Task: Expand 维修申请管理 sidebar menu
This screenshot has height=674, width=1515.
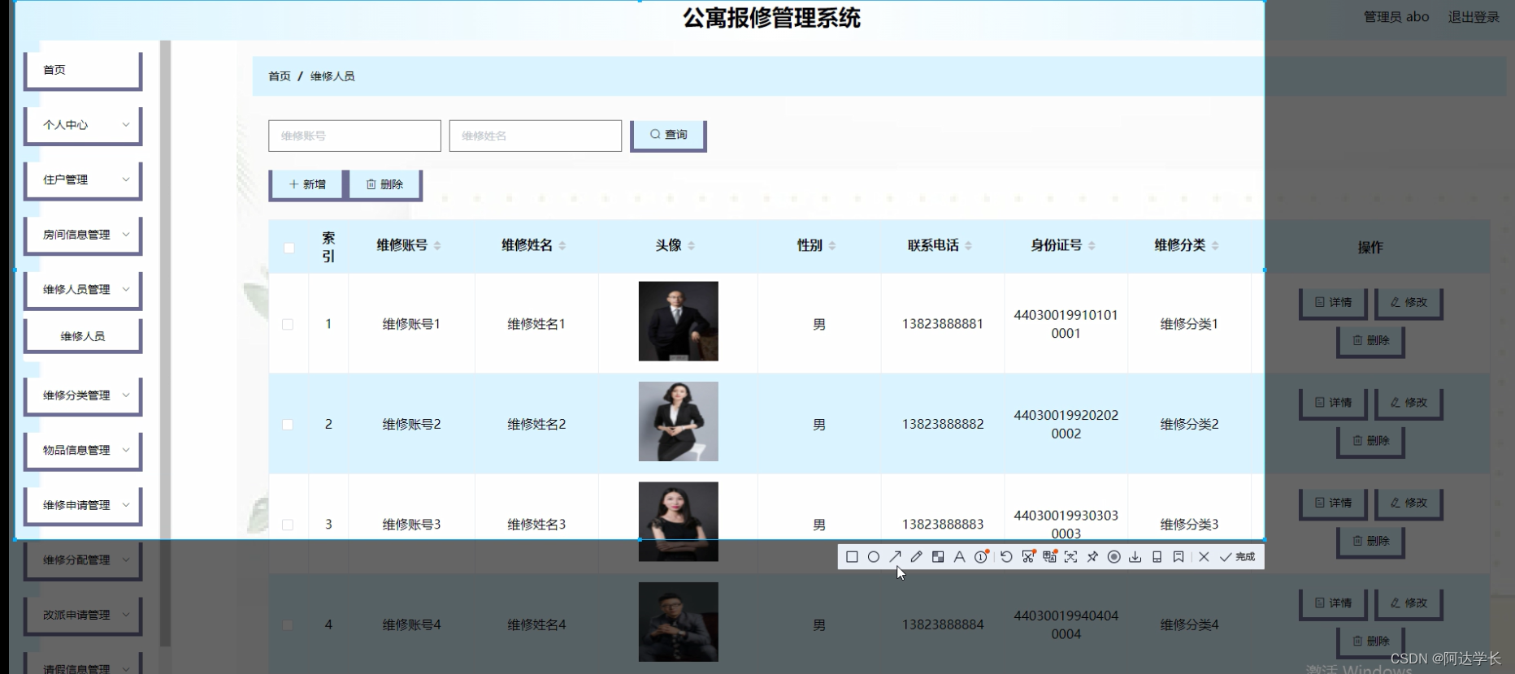Action: [83, 505]
